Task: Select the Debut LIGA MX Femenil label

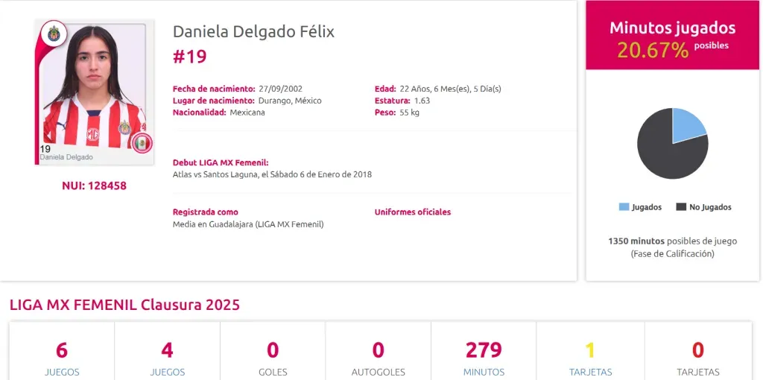Action: [221, 162]
